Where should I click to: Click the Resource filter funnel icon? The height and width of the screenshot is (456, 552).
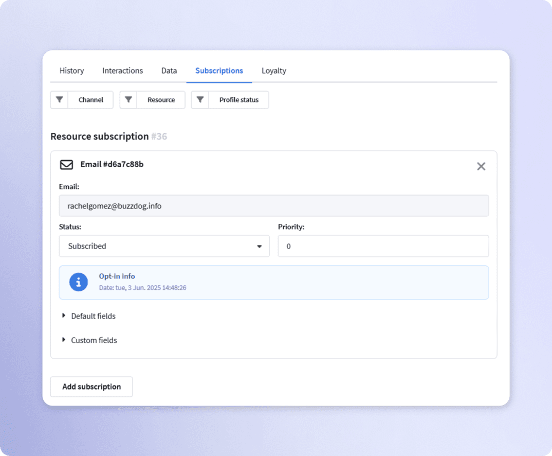[x=128, y=100]
